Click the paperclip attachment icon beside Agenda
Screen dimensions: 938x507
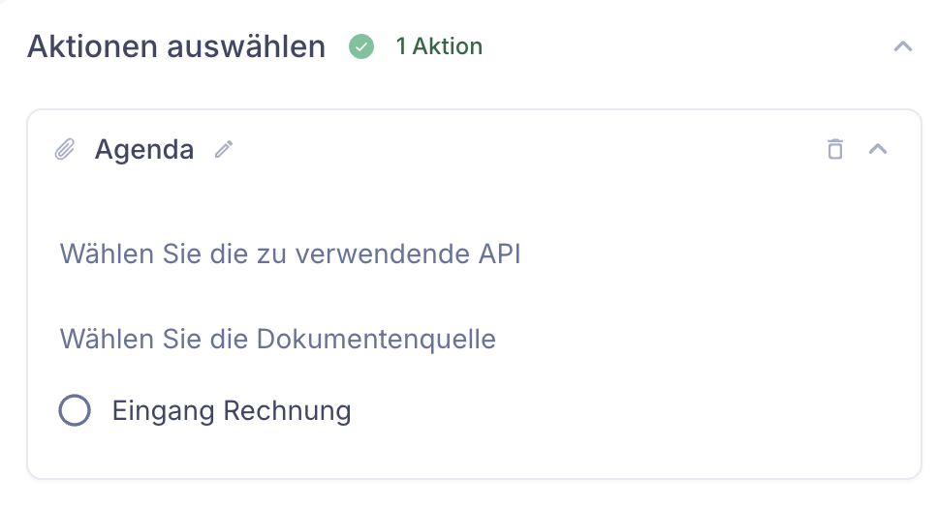coord(65,149)
